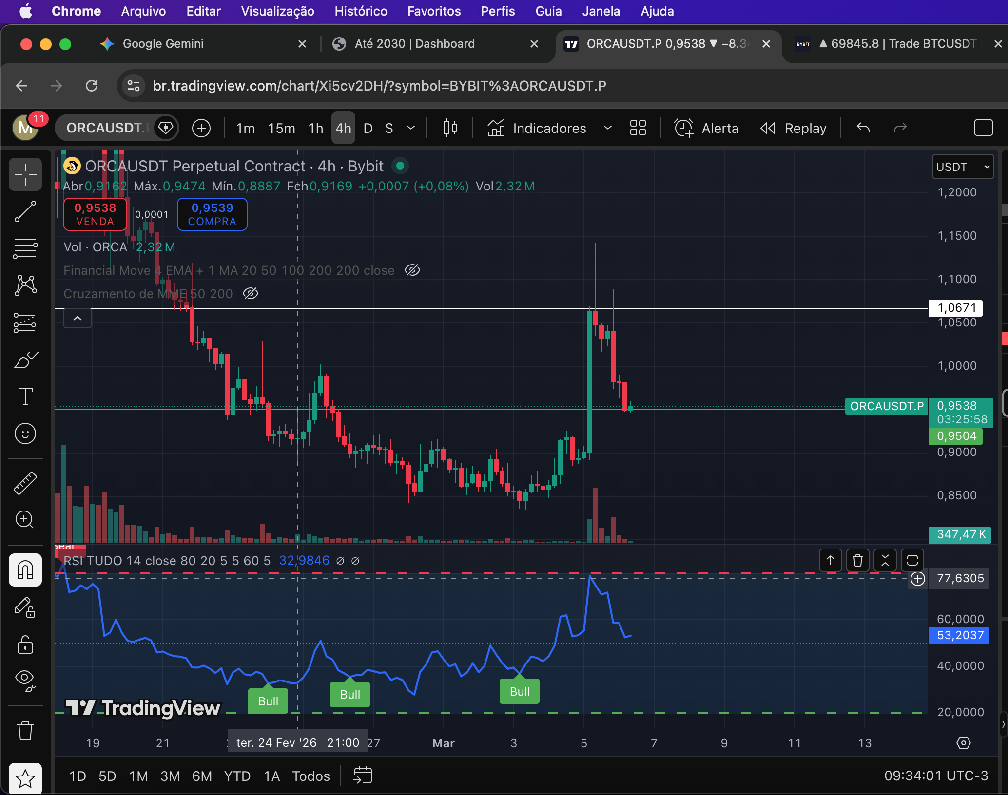Open the Histórico menu
The height and width of the screenshot is (795, 1008).
tap(361, 11)
